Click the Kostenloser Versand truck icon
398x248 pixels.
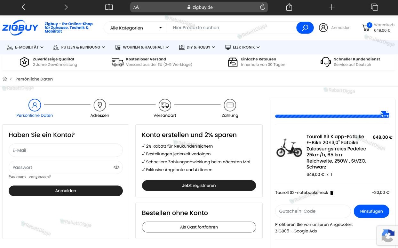[118, 62]
